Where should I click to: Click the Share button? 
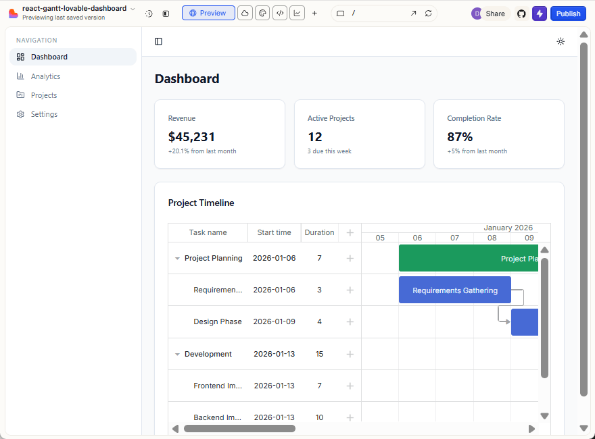point(494,13)
